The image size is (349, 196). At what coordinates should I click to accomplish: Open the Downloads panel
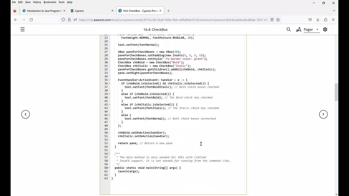tap(318, 20)
